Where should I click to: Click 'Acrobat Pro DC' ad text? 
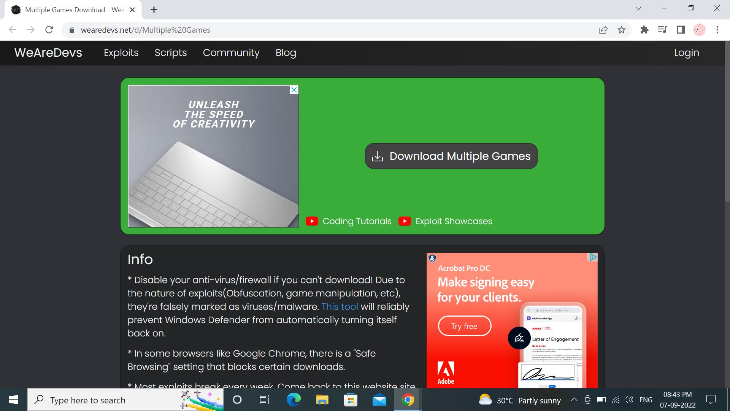[x=464, y=268]
